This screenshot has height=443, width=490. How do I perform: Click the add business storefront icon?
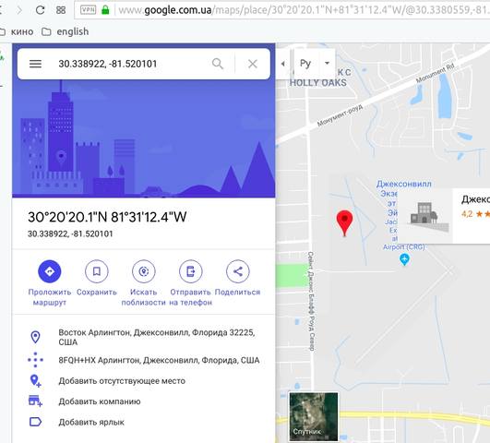pos(35,401)
